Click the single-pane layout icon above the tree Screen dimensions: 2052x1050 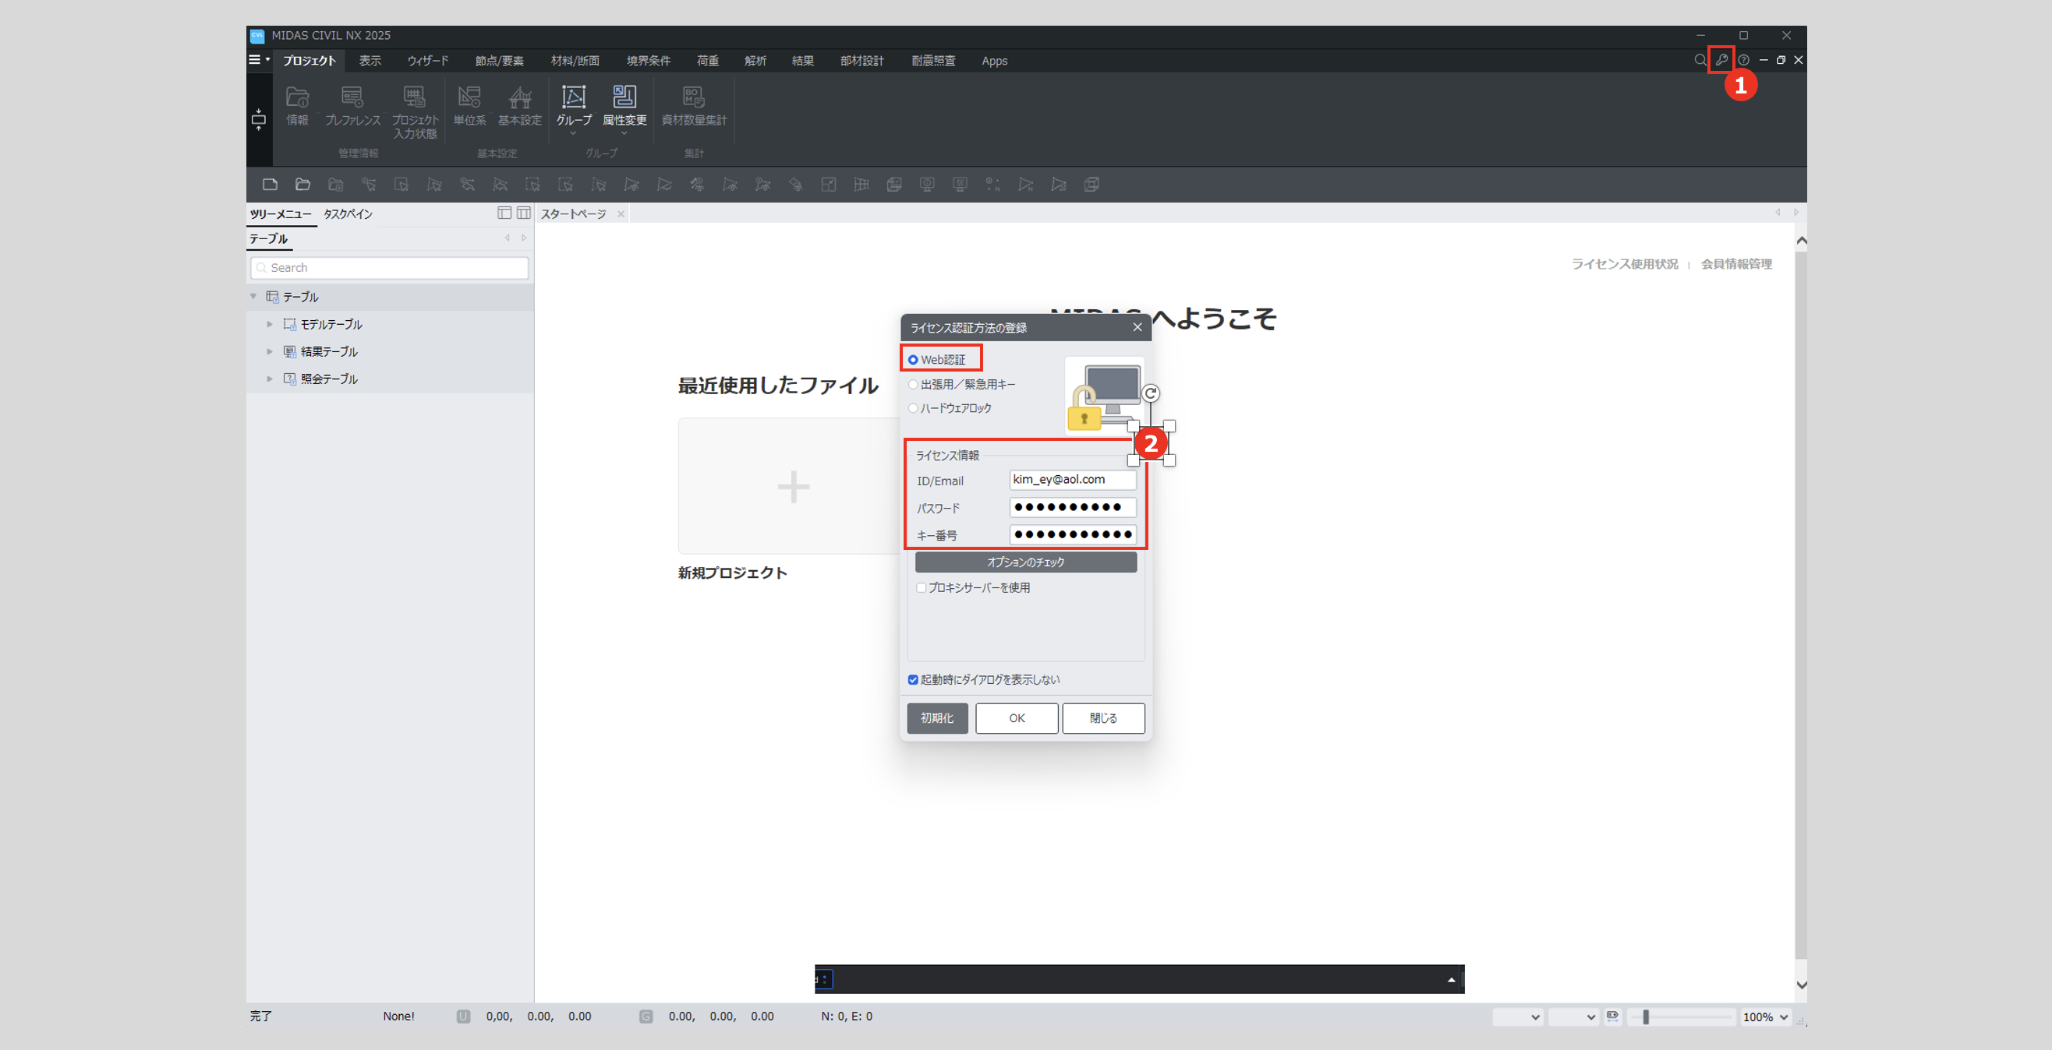pos(504,213)
